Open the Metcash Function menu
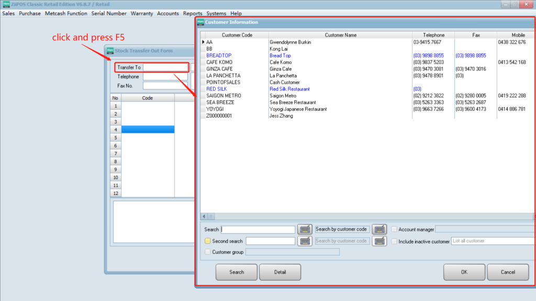Viewport: 536px width, 301px height. [x=66, y=14]
